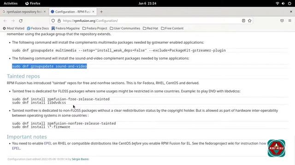Click the rpmfusion-nonfree-release-tainted install command
Viewport: 295px width, 165px height.
coord(64,123)
